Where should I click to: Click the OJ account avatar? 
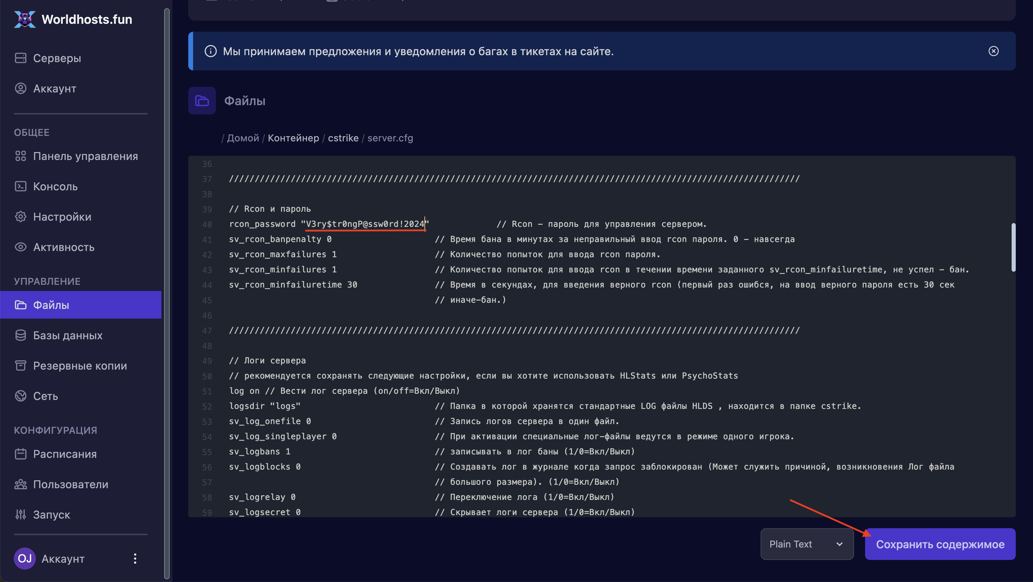tap(24, 558)
